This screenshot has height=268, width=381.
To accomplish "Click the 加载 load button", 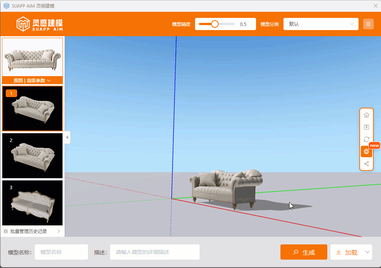I will [347, 252].
